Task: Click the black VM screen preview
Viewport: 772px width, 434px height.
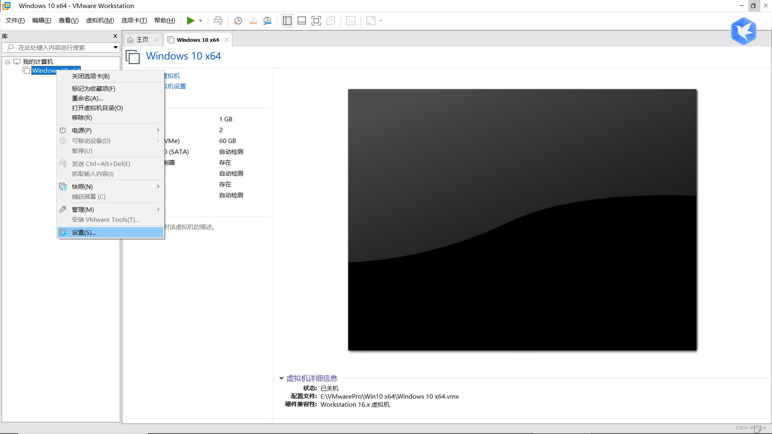Action: (x=522, y=220)
